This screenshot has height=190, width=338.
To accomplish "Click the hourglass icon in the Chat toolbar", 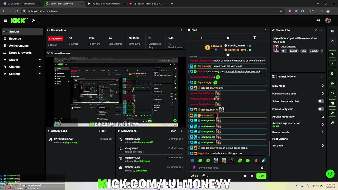I will click(255, 38).
